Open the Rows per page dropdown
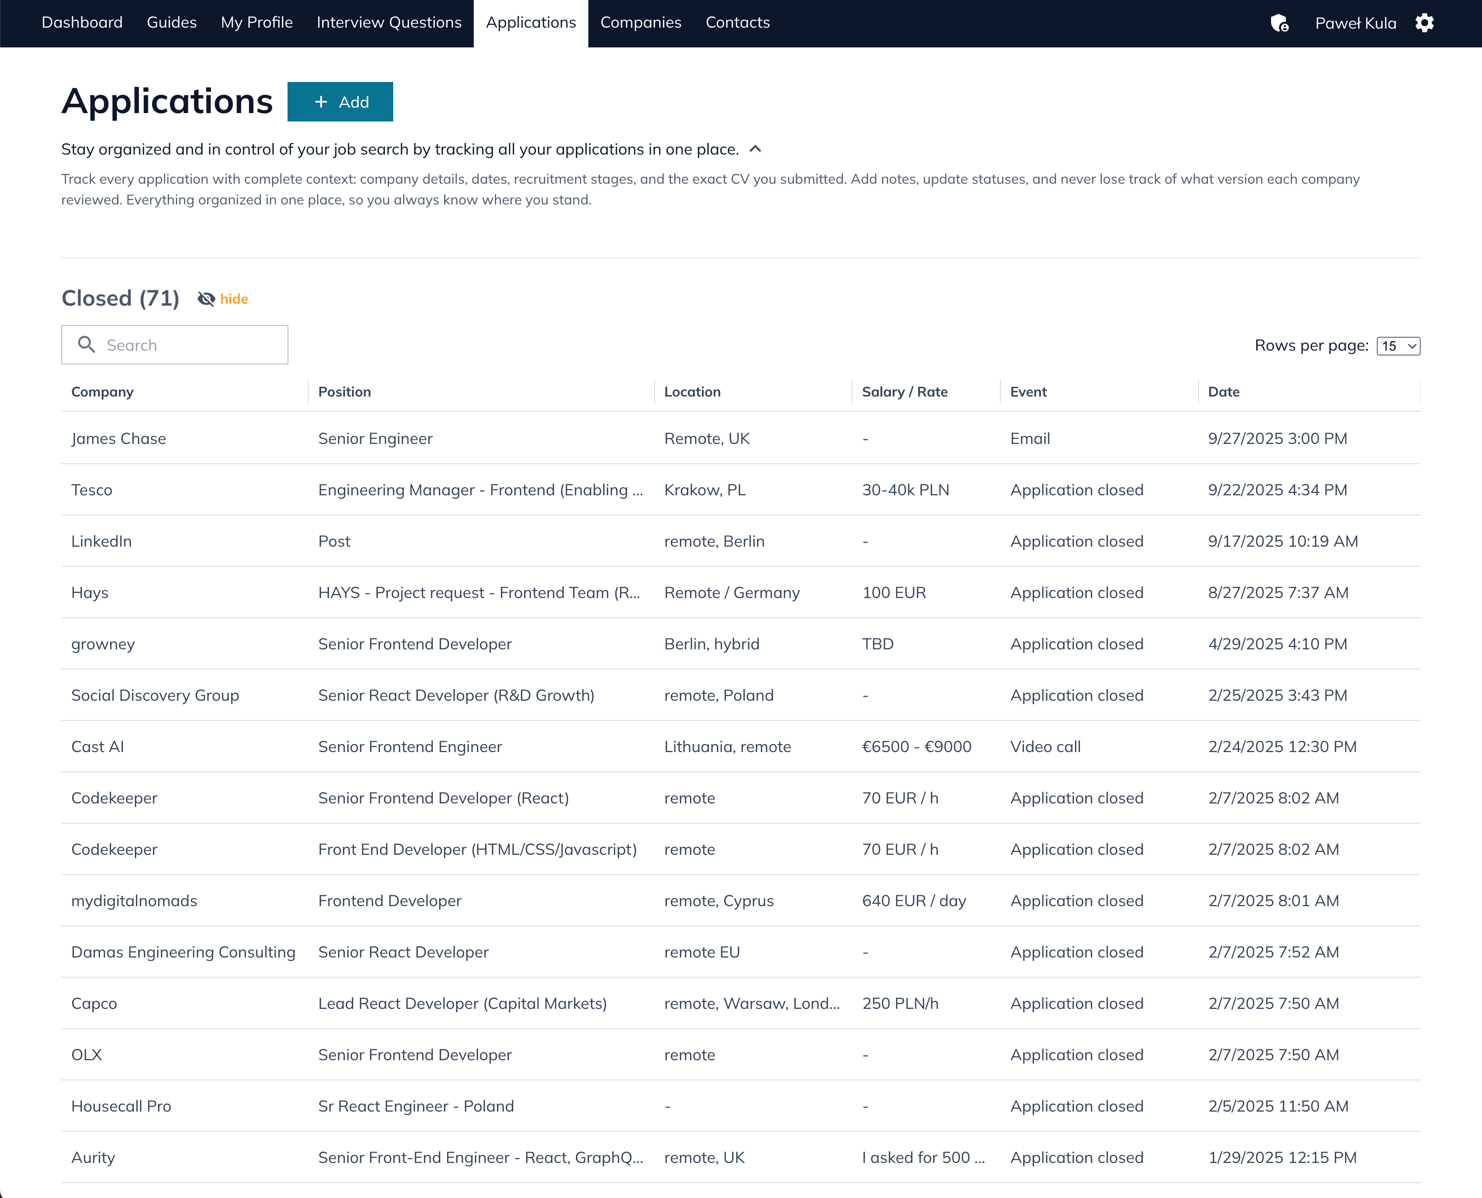The width and height of the screenshot is (1482, 1198). [x=1398, y=346]
